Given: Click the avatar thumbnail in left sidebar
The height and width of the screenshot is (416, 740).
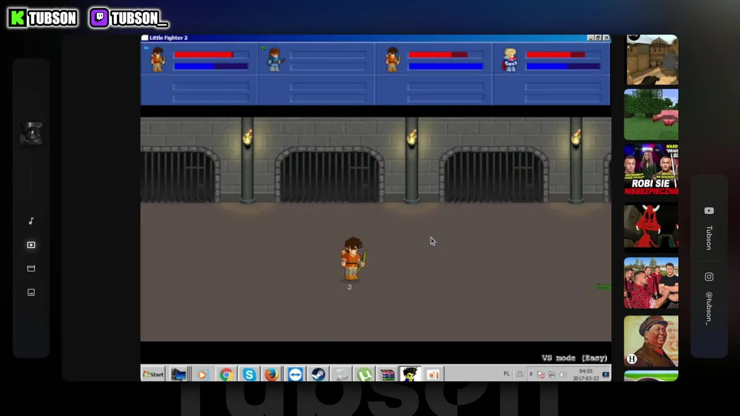Looking at the screenshot, I should (31, 133).
